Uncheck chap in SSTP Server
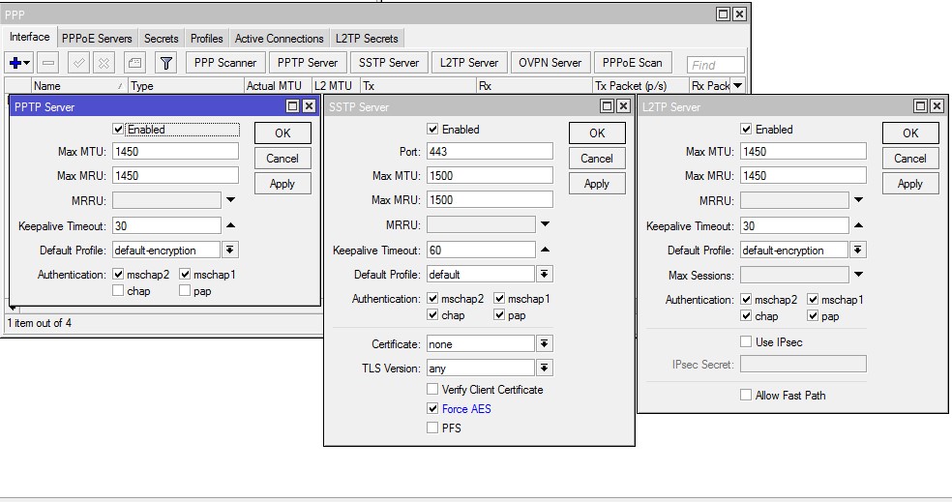Image resolution: width=952 pixels, height=502 pixels. pyautogui.click(x=432, y=315)
